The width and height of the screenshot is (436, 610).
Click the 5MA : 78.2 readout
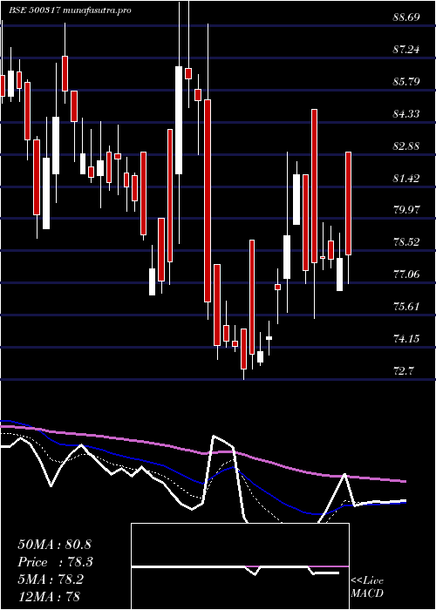(x=51, y=579)
